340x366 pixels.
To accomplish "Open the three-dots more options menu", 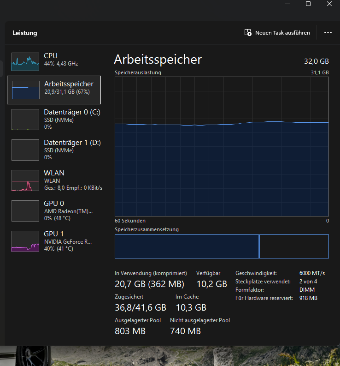I will [x=328, y=33].
